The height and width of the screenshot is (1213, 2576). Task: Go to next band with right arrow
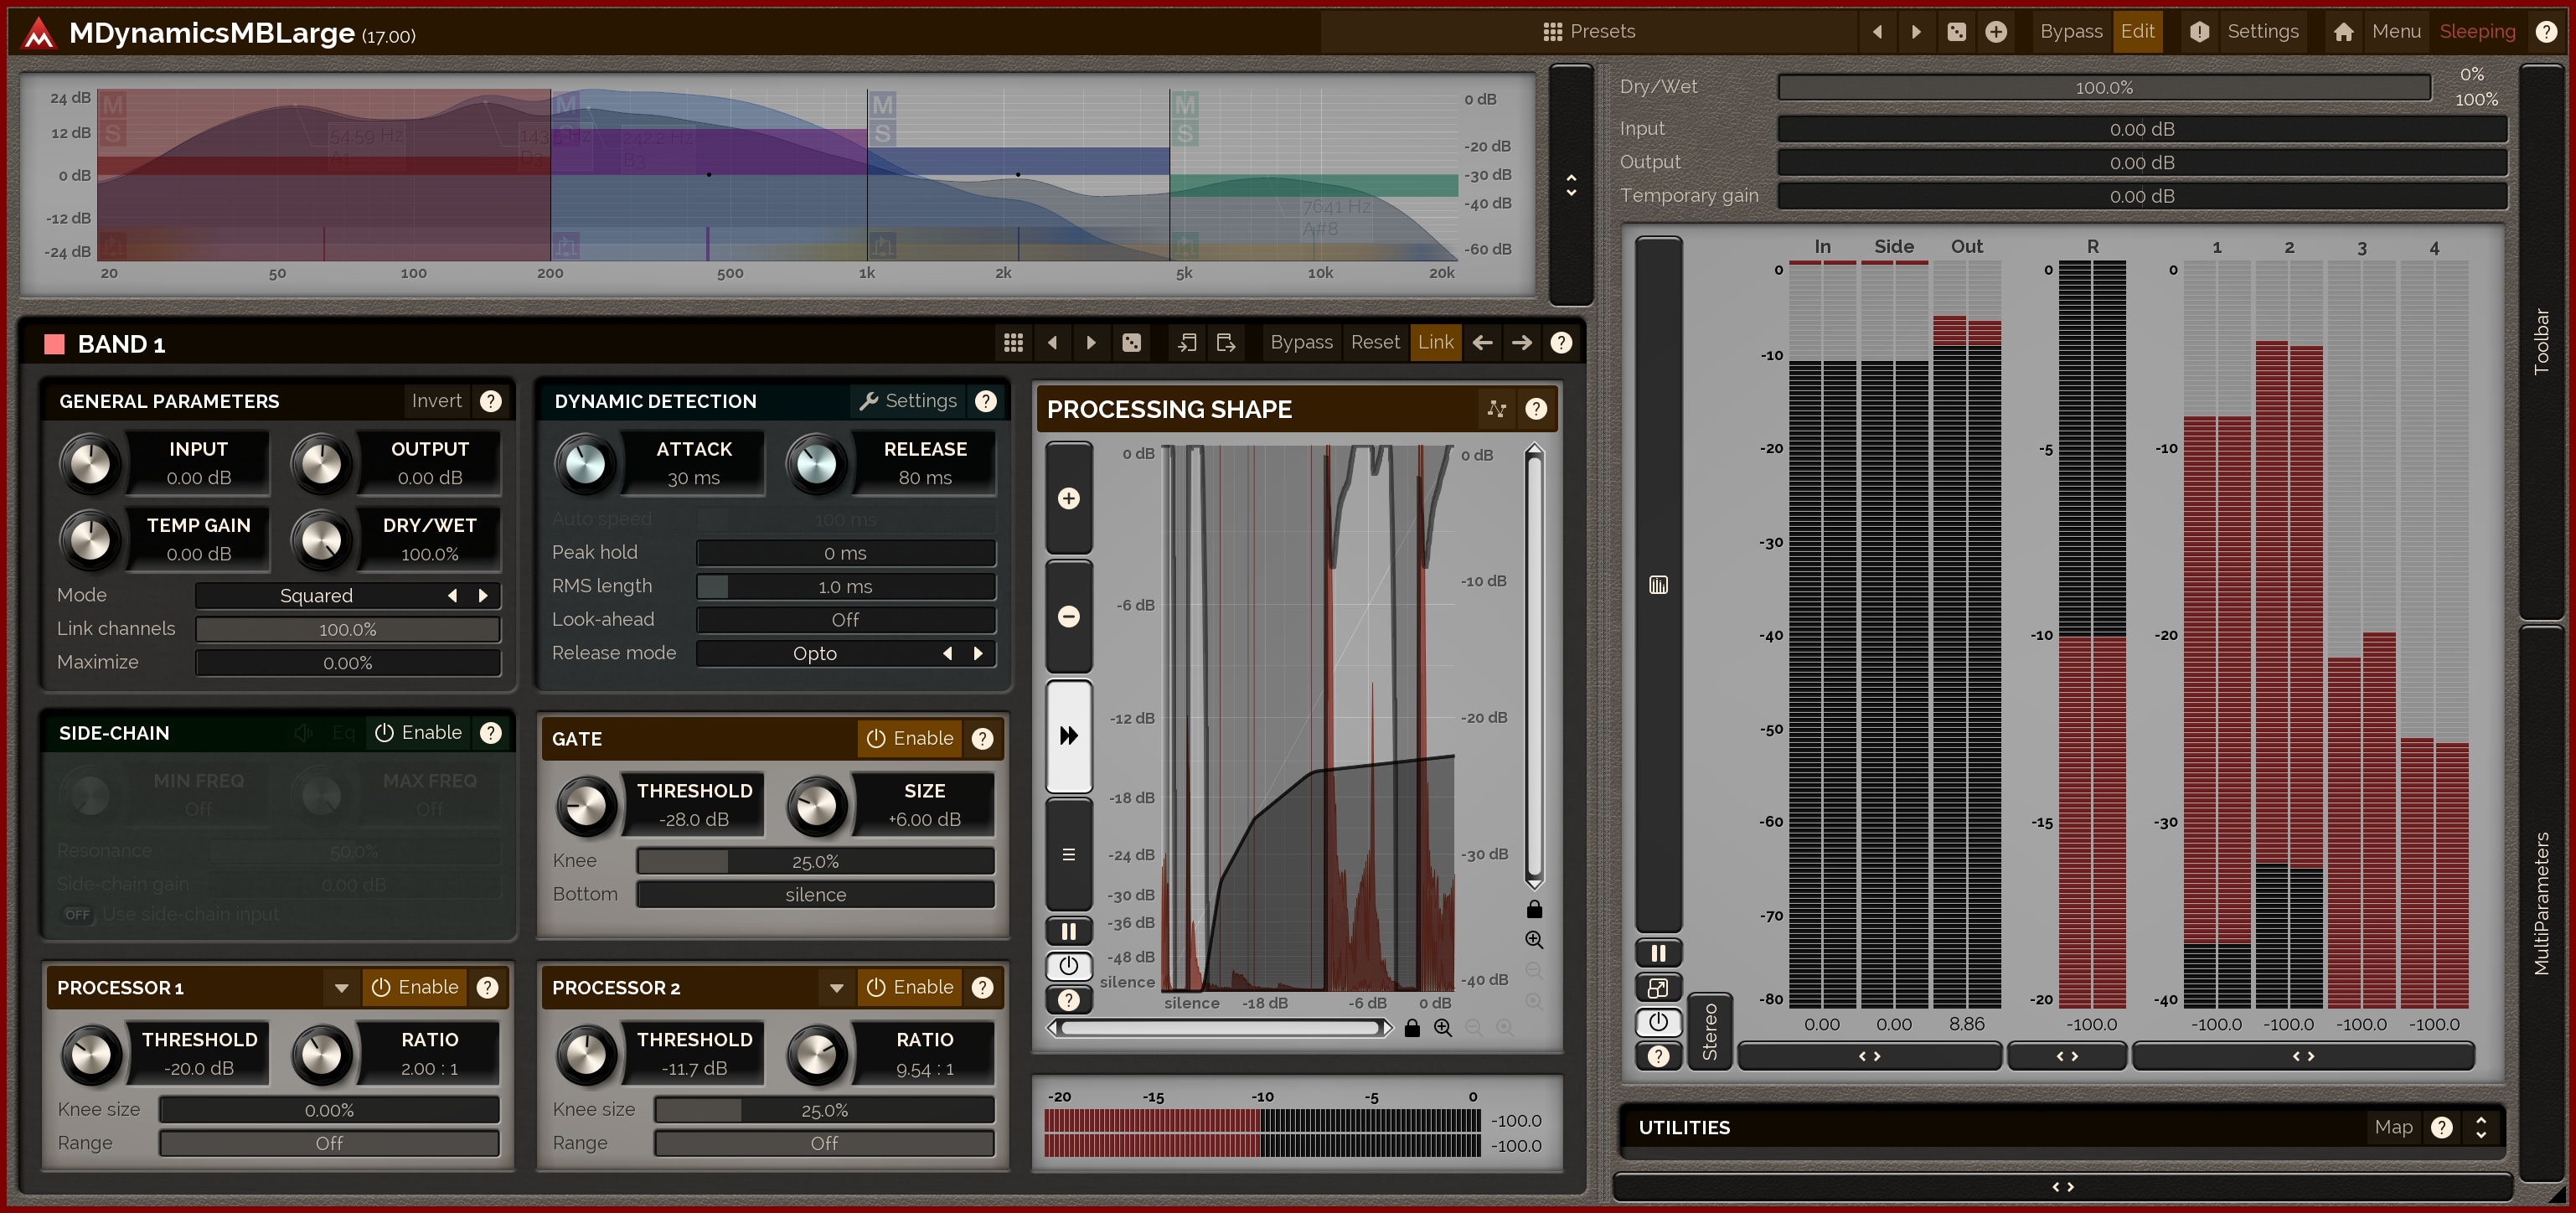pyautogui.click(x=1521, y=343)
